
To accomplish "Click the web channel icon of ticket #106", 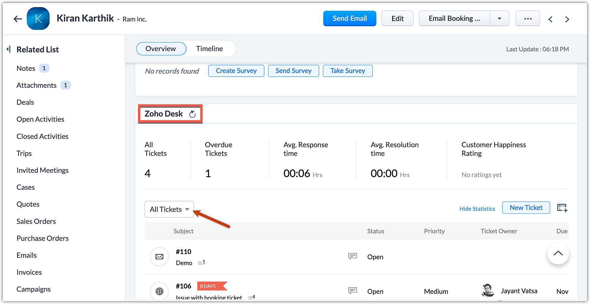I will [x=159, y=291].
